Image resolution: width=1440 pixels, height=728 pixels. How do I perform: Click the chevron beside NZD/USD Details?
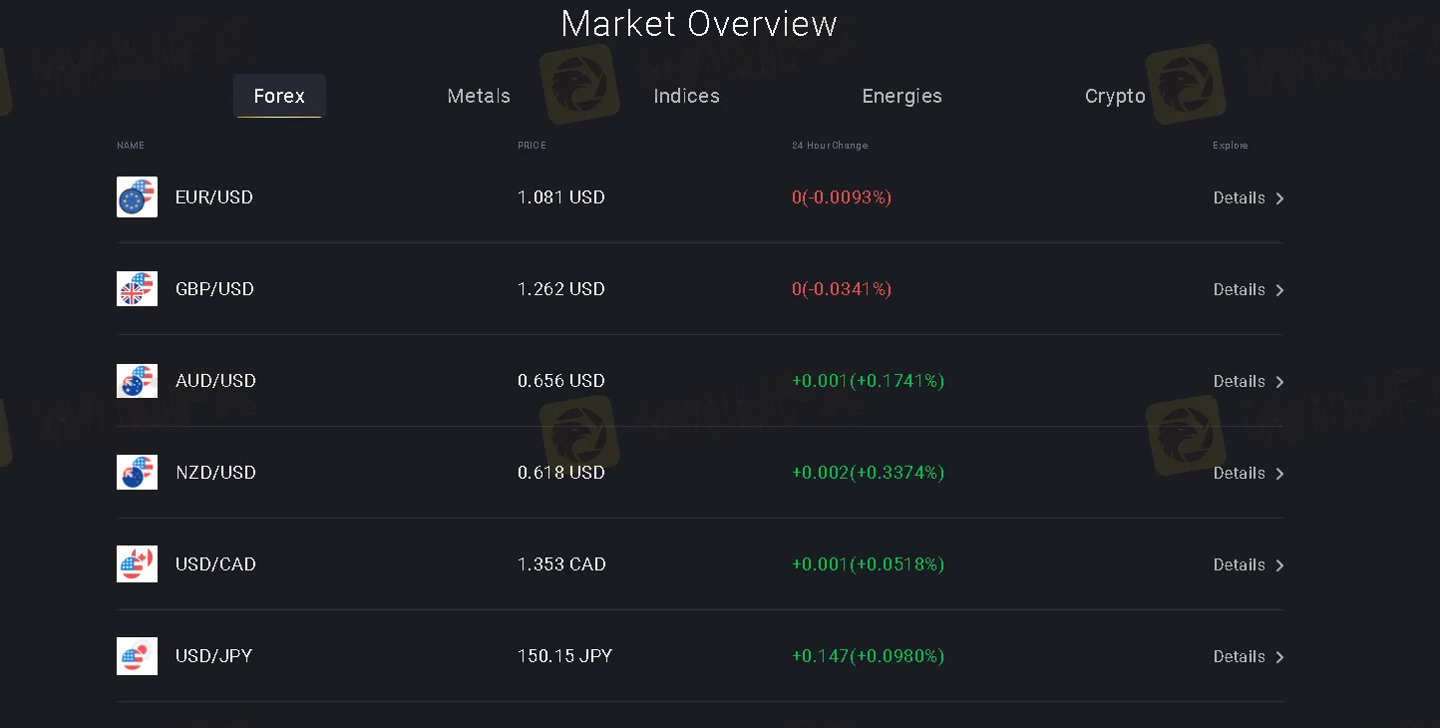click(1279, 474)
